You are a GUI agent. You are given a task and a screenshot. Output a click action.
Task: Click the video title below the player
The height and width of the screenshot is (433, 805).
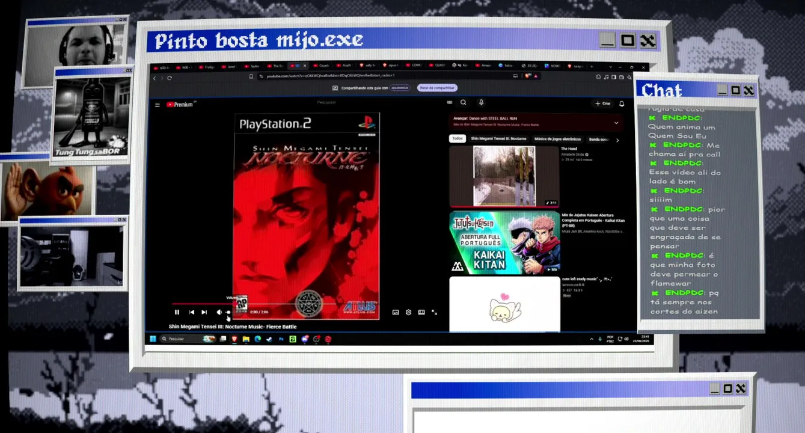click(233, 327)
